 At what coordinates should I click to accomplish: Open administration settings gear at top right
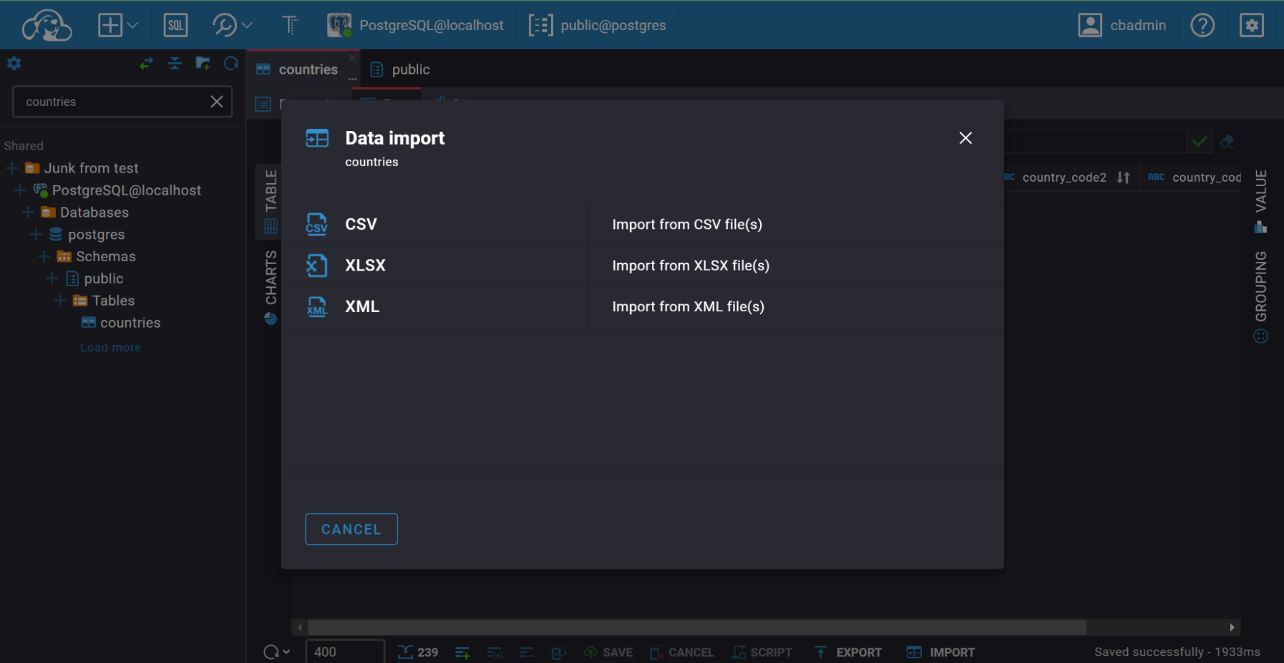[1251, 26]
